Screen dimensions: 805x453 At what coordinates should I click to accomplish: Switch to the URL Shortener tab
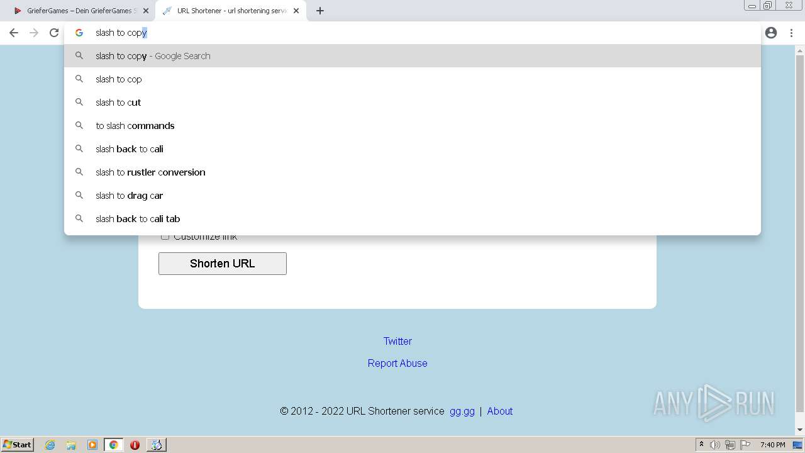231,11
